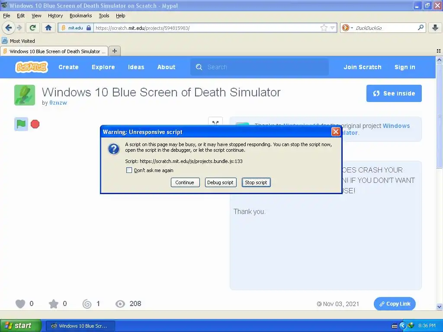Click the Copy Link button

tap(395, 304)
